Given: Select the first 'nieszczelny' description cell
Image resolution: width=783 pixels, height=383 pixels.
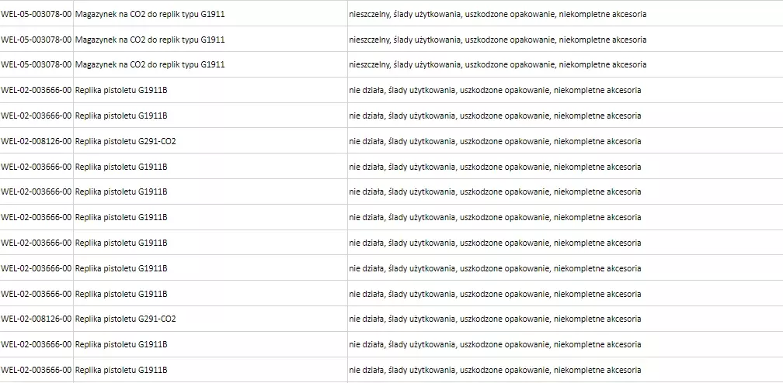Looking at the screenshot, I should click(x=497, y=14).
